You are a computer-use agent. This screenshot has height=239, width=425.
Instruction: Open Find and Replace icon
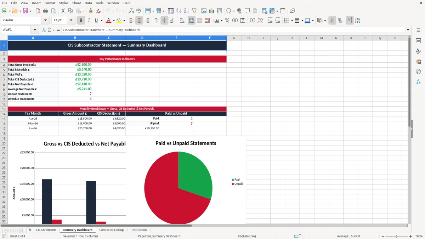[x=131, y=11]
